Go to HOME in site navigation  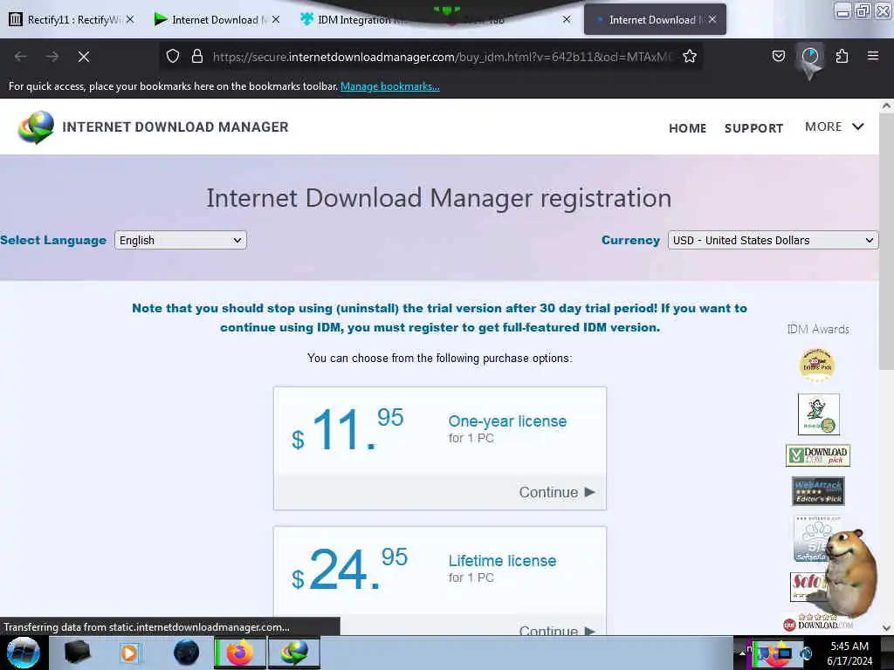(687, 128)
